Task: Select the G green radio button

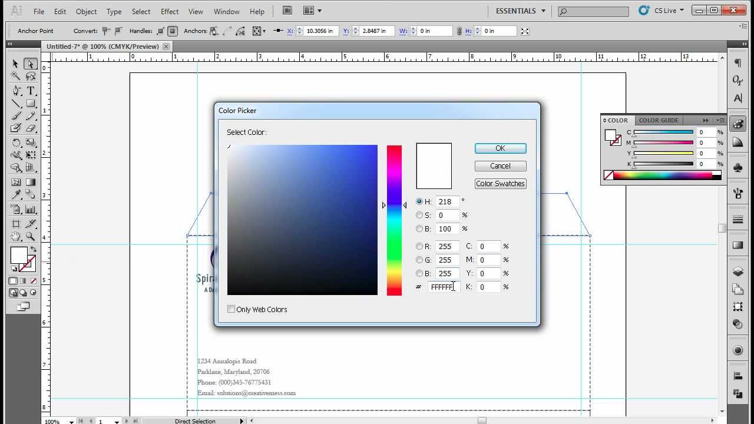Action: coord(419,260)
